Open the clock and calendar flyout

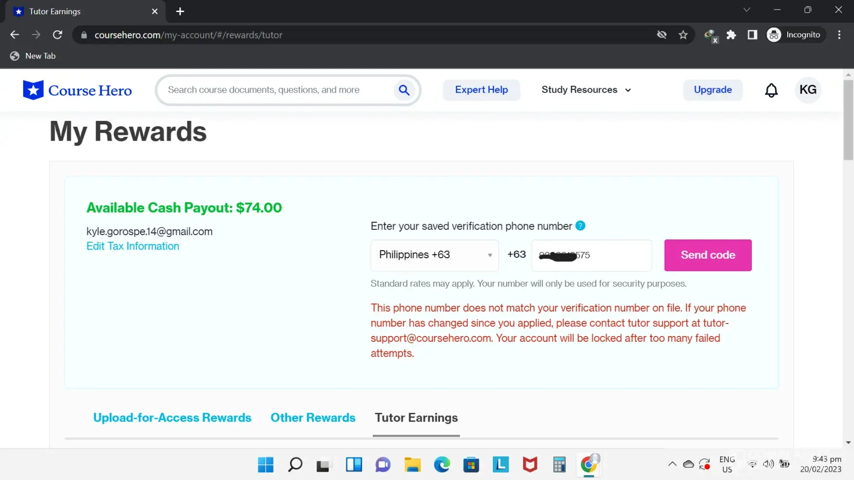821,464
